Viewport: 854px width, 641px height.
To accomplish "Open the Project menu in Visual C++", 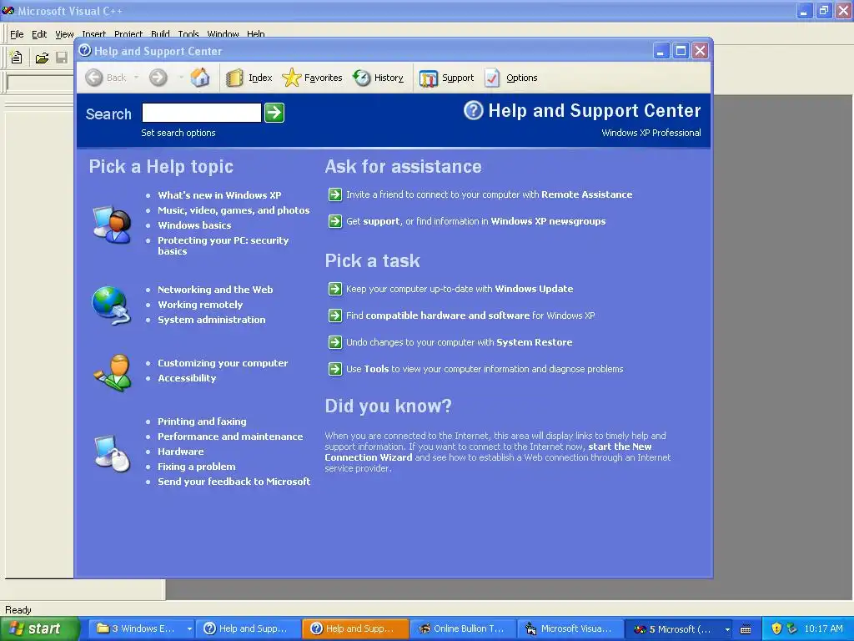I will click(x=128, y=34).
